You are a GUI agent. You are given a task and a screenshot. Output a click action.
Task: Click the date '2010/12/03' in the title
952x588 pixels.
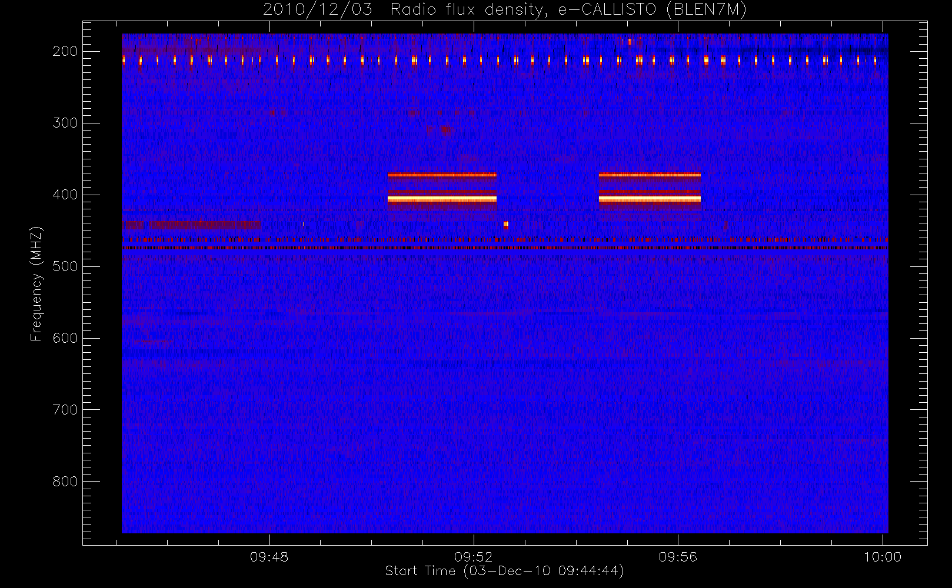[x=318, y=10]
